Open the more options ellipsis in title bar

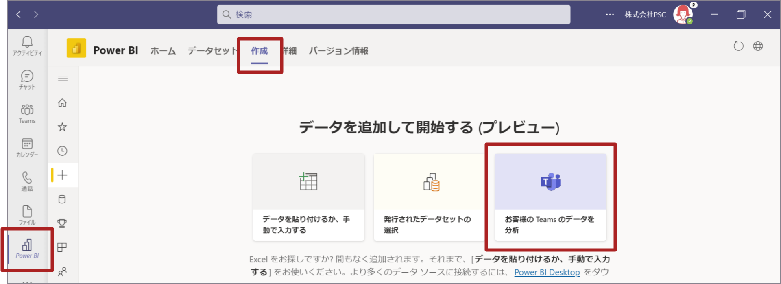tap(610, 15)
